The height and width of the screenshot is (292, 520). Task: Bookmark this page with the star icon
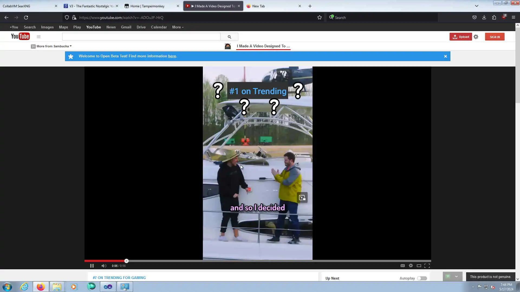320,18
